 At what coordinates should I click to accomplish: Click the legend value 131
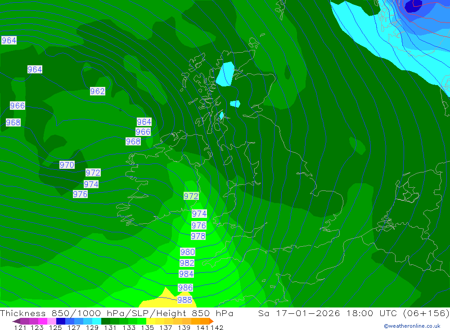(110, 327)
